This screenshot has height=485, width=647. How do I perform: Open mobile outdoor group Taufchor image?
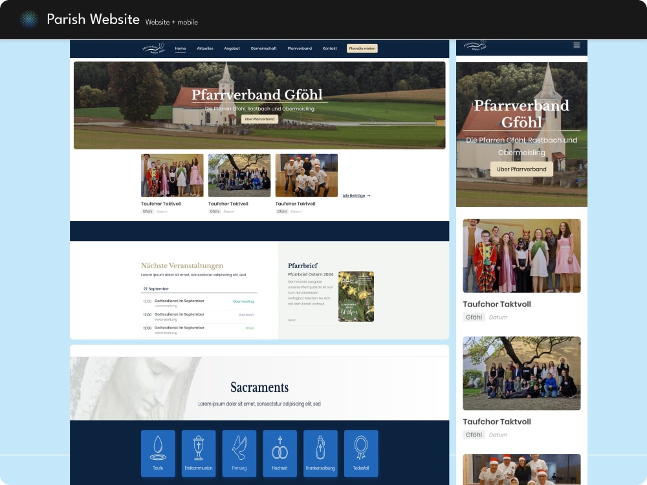(521, 373)
